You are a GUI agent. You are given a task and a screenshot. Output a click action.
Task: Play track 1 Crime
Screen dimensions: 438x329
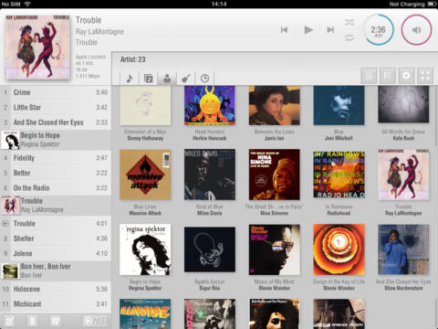(x=56, y=92)
